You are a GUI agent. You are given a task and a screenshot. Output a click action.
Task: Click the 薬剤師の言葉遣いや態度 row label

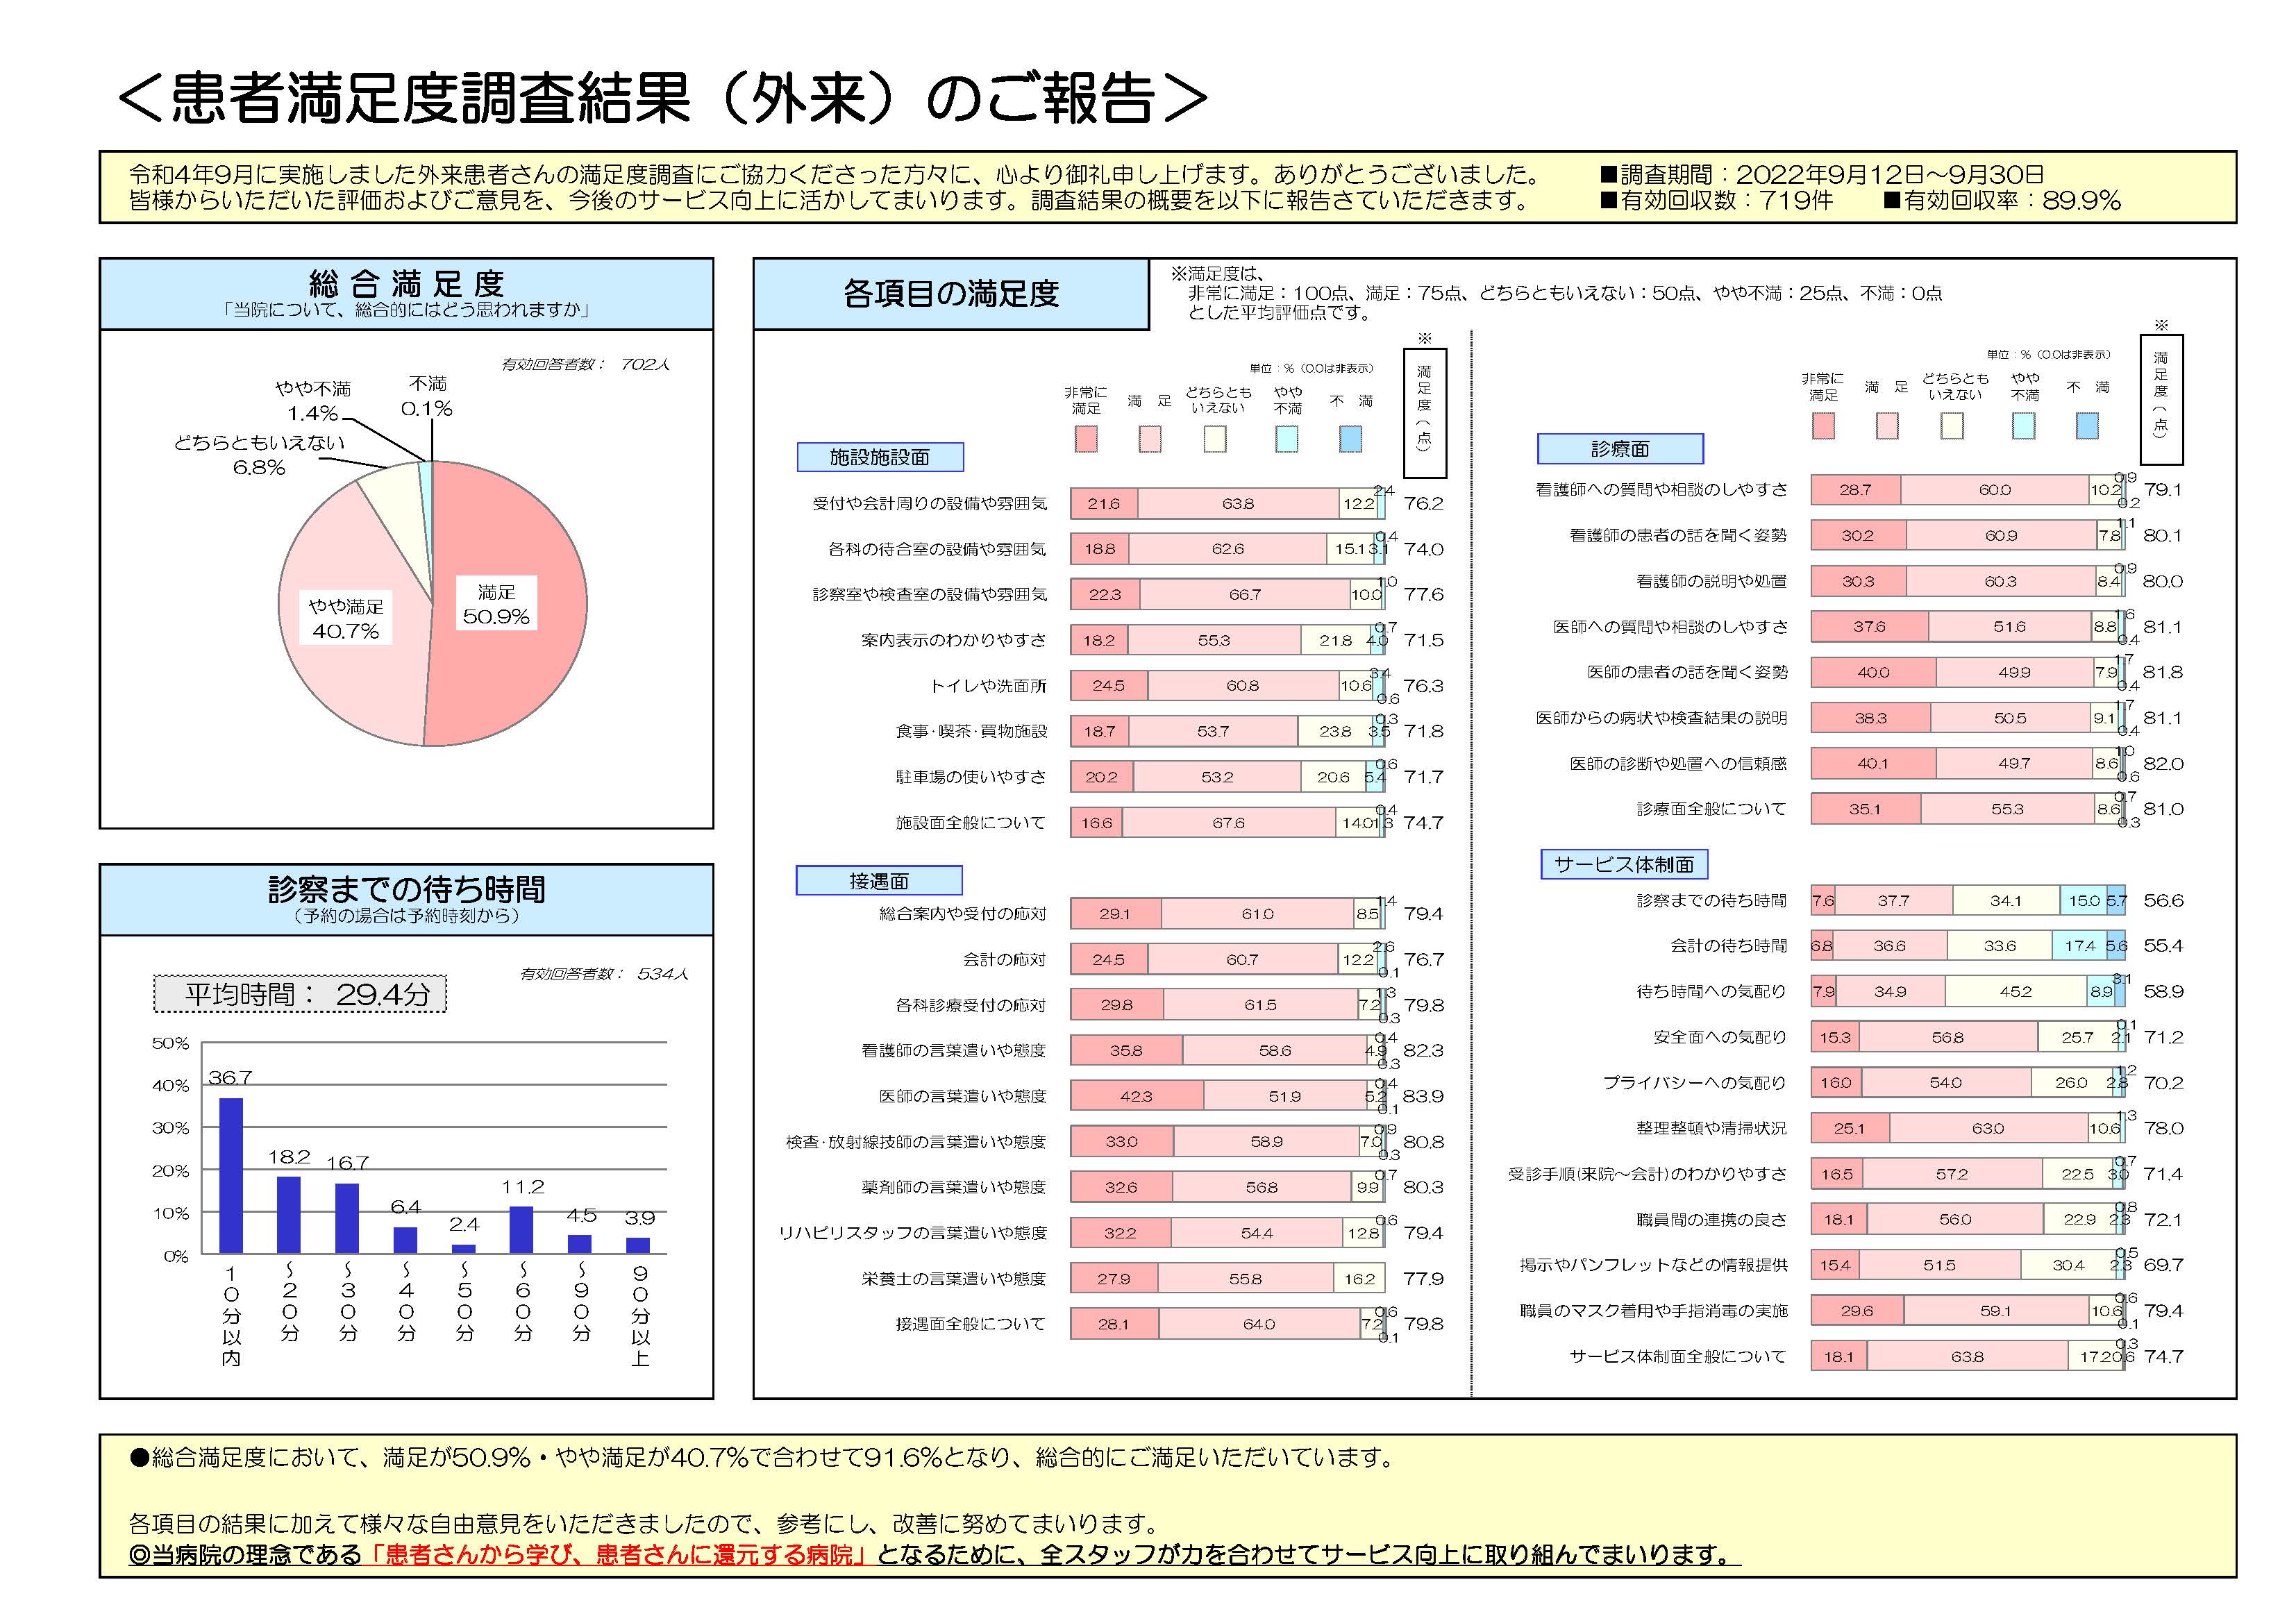click(954, 1187)
